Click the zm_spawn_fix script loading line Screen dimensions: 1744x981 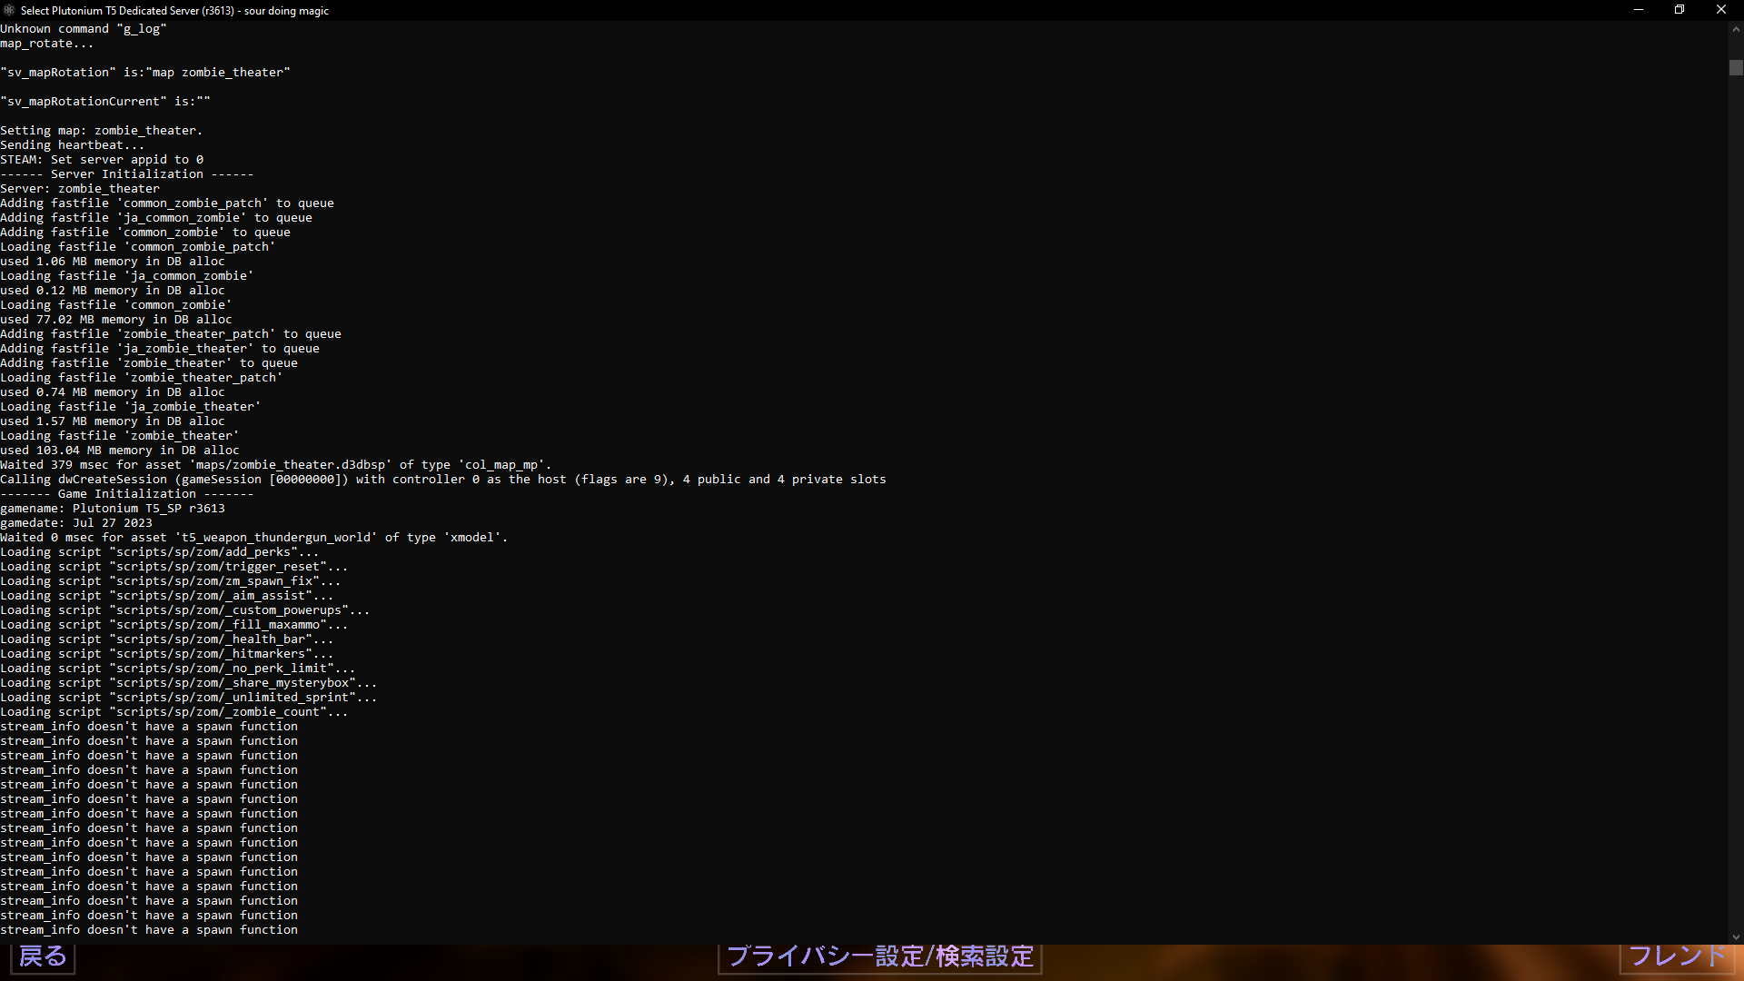pyautogui.click(x=171, y=581)
